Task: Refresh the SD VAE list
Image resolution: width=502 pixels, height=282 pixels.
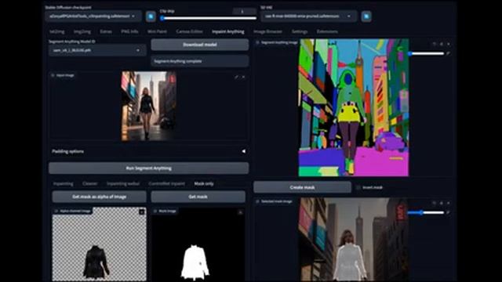Action: 366,16
